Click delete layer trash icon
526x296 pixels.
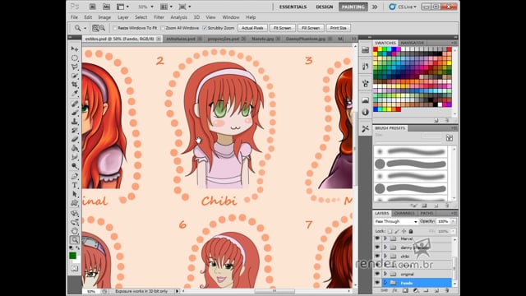click(447, 290)
